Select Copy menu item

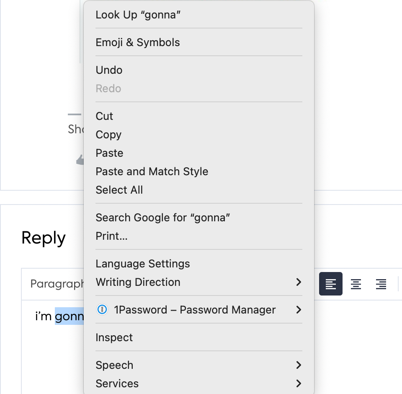[198, 135]
